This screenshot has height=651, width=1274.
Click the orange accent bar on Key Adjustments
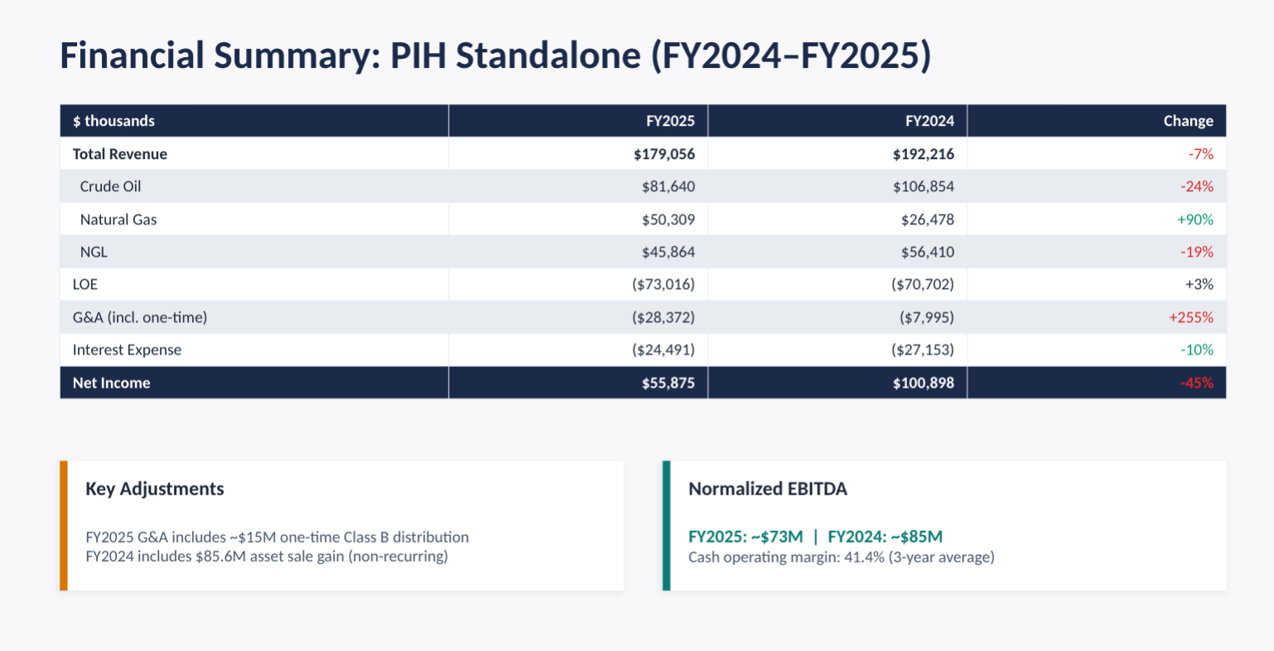(64, 526)
